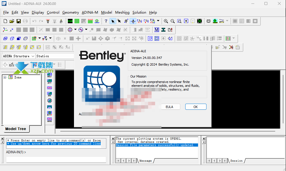This screenshot has height=171, width=286.
Task: Click the light beam highlight icon
Action: (48, 21)
